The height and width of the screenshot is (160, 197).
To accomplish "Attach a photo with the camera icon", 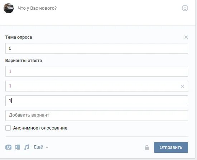I will 9,147.
